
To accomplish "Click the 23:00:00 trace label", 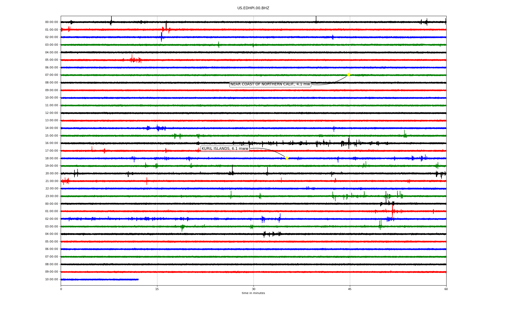I will 51,196.
